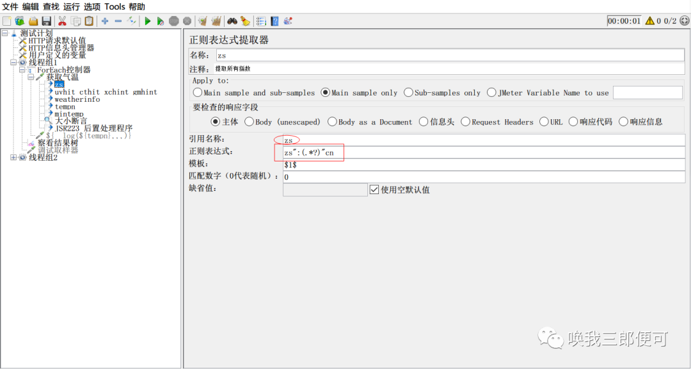
Task: Open the Templates toolbar icon
Action: pyautogui.click(x=19, y=20)
